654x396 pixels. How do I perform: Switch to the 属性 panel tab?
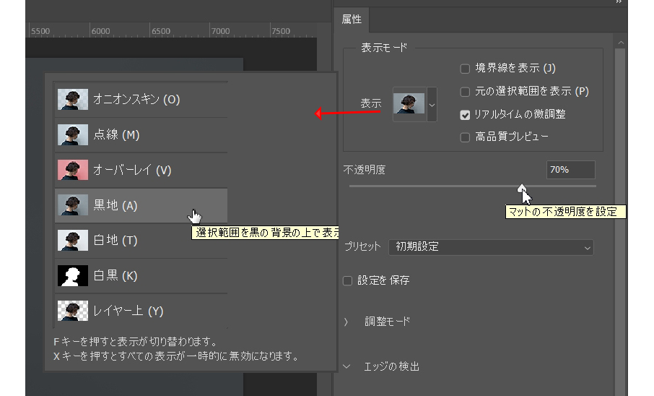(x=352, y=20)
